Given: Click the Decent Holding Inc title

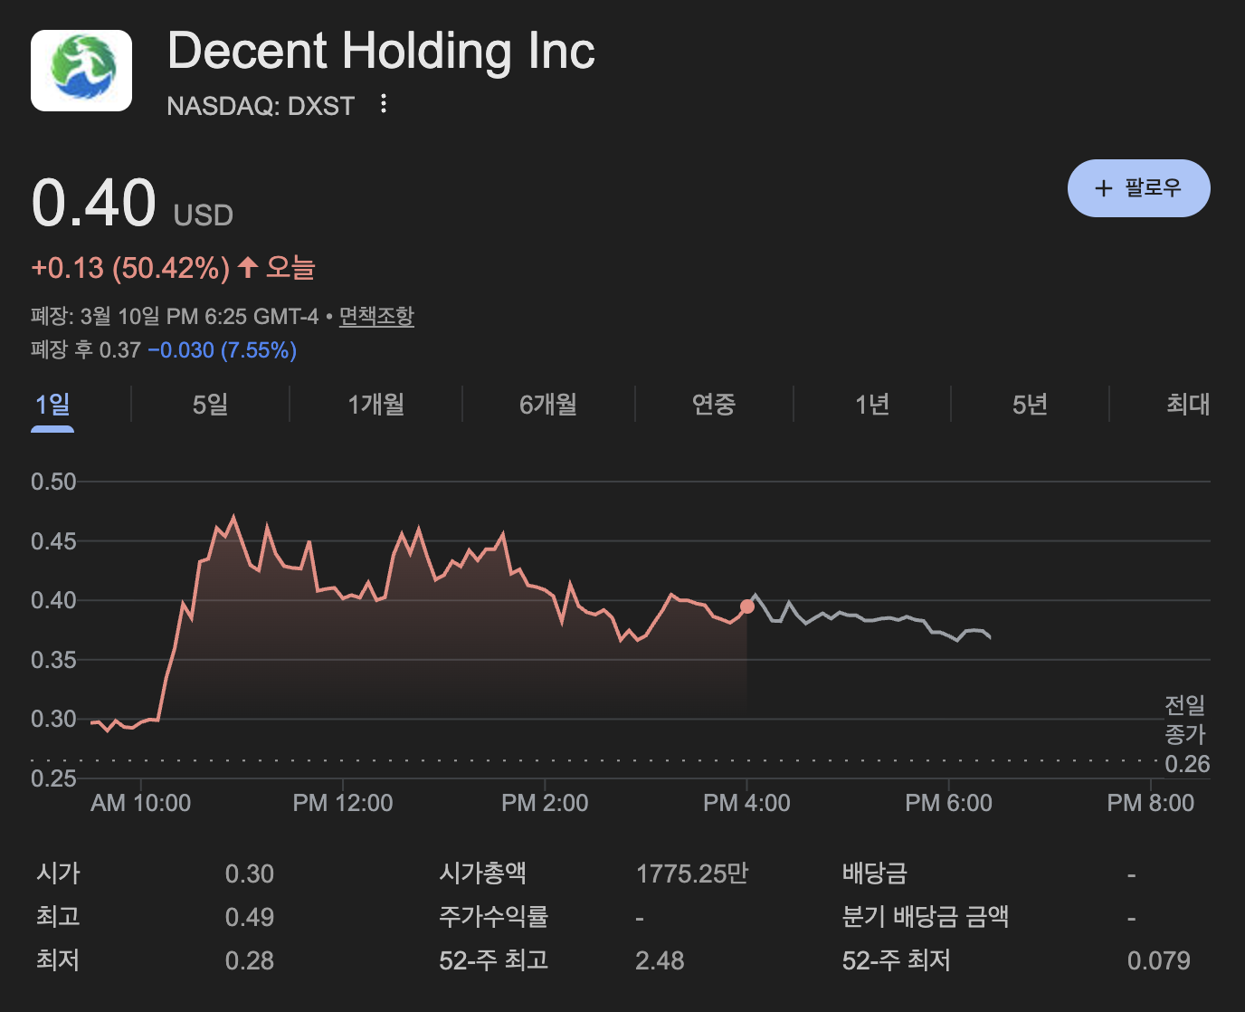Looking at the screenshot, I should 381,51.
